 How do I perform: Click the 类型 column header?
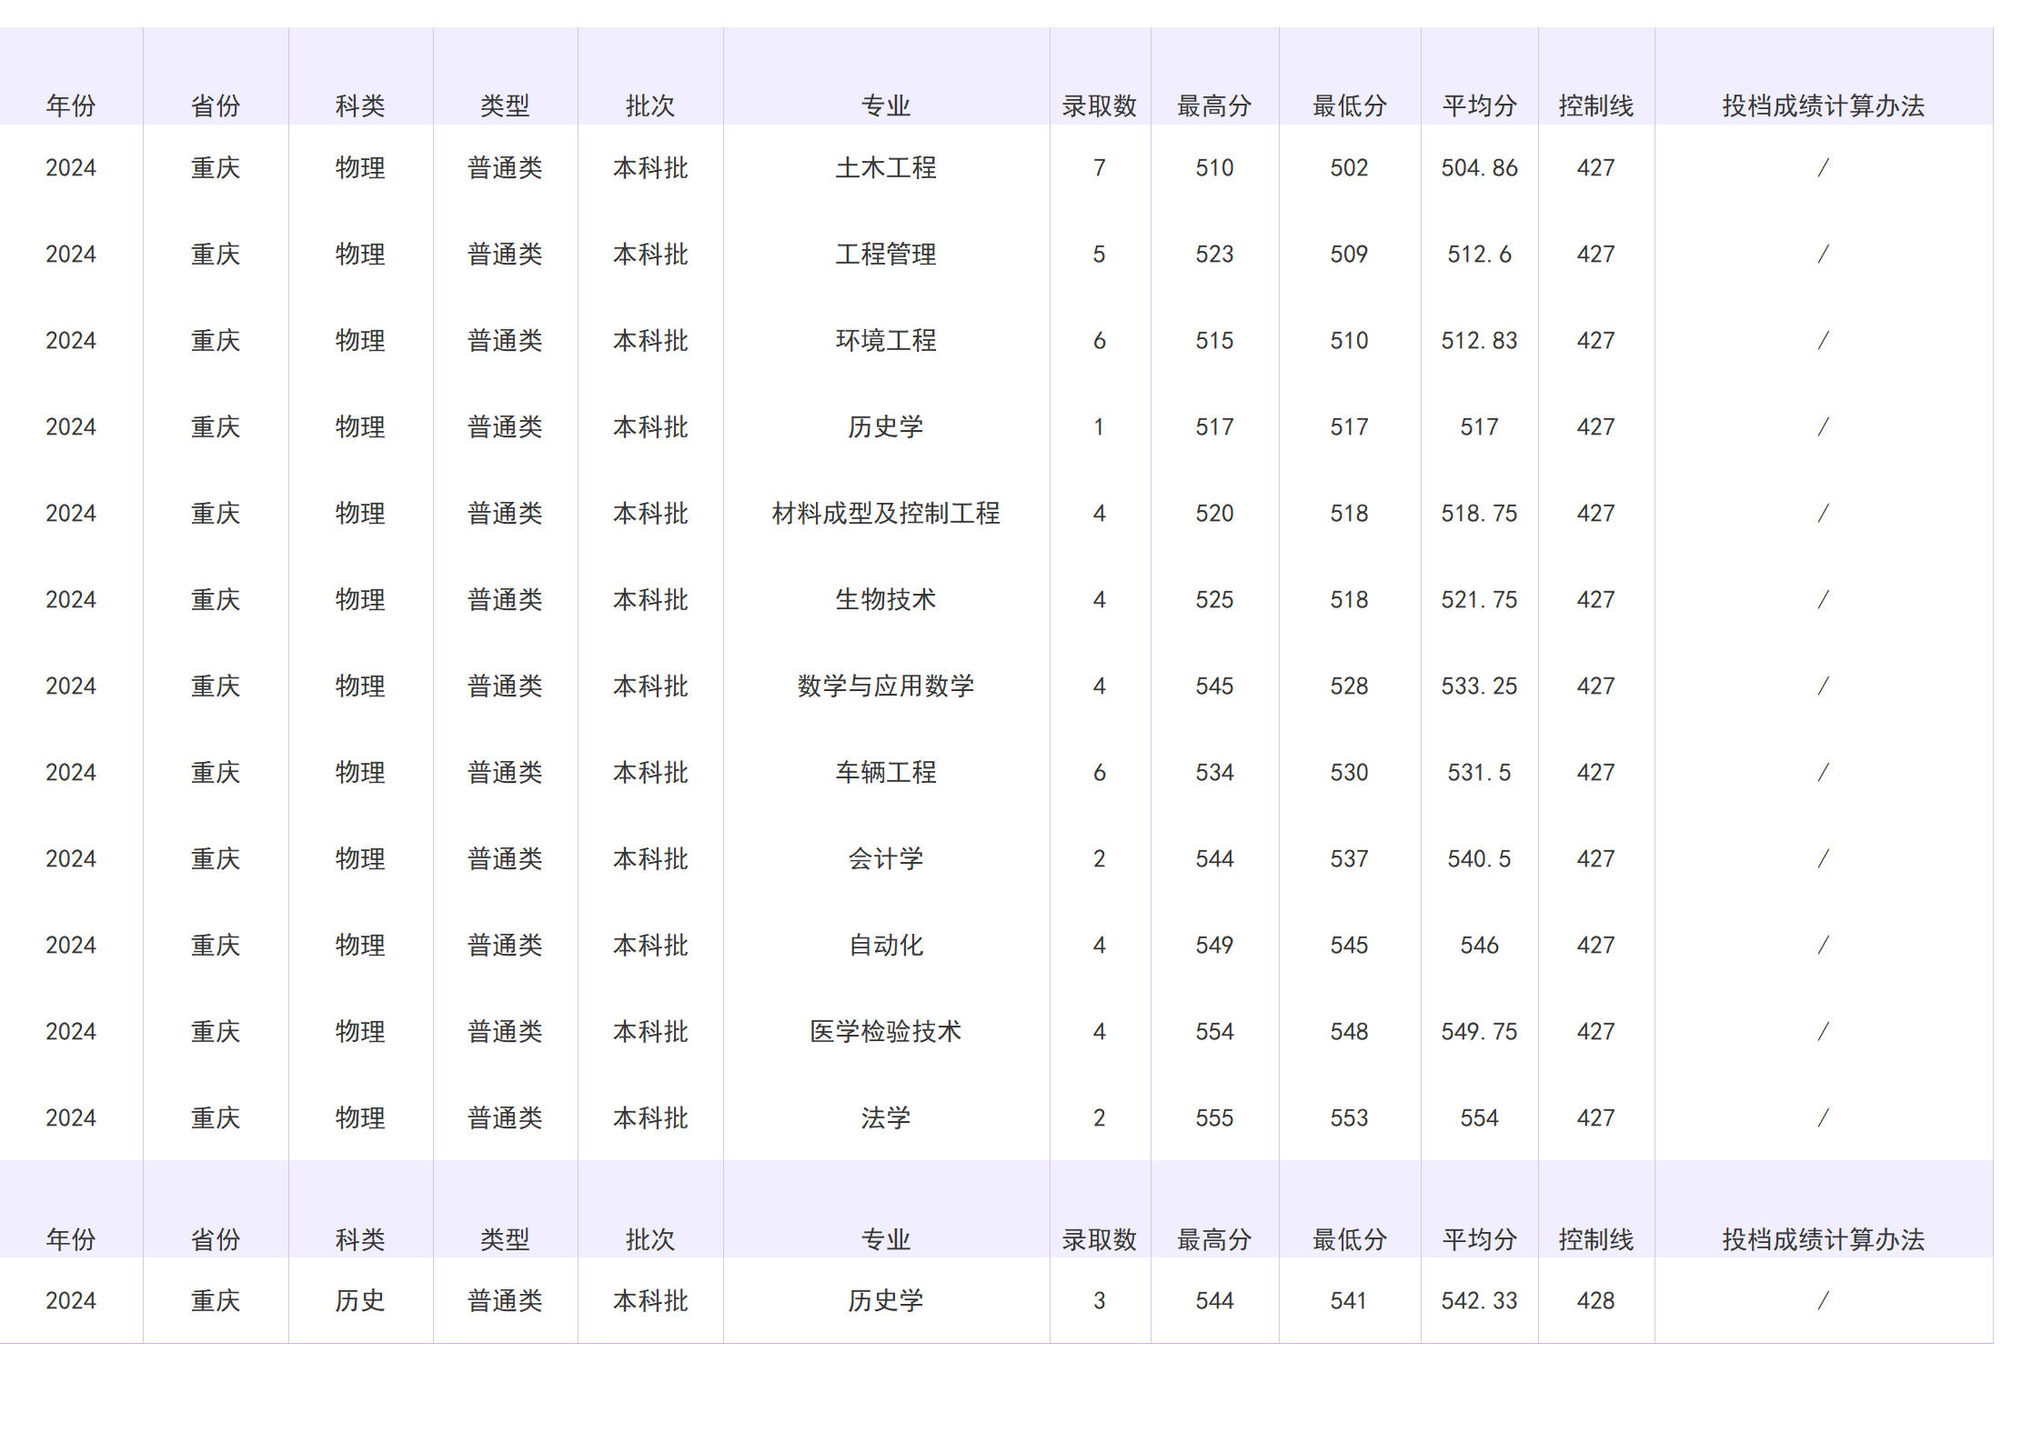(505, 105)
